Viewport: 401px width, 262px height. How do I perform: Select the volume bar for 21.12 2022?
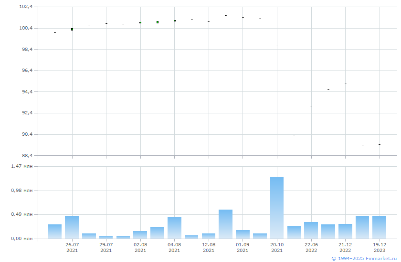pyautogui.click(x=345, y=232)
